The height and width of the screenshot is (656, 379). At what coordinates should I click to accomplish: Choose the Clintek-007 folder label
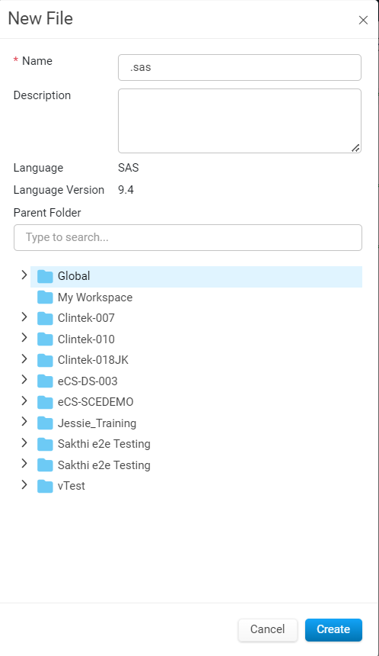coord(86,318)
